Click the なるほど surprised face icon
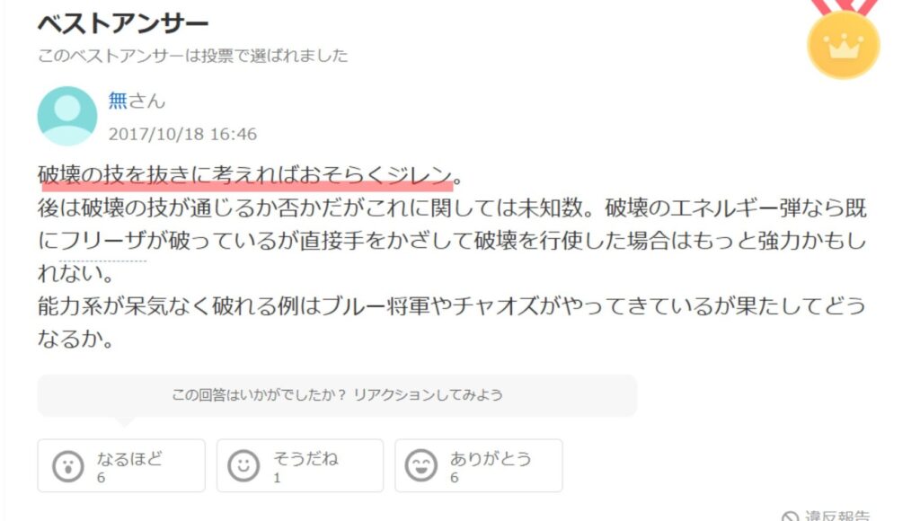Screen dimensions: 920x521 point(68,466)
